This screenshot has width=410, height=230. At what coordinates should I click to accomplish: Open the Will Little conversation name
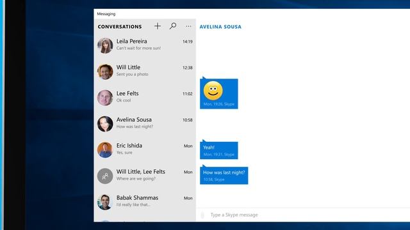coord(128,67)
